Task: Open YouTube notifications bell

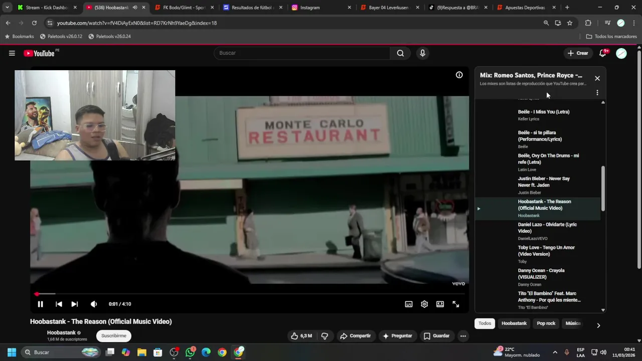Action: pos(603,53)
